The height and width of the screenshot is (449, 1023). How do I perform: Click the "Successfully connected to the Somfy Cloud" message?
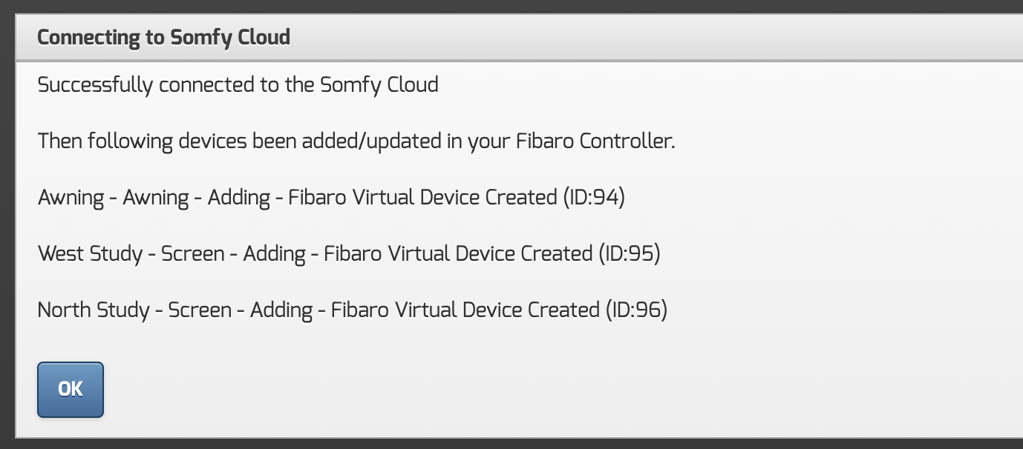(238, 84)
